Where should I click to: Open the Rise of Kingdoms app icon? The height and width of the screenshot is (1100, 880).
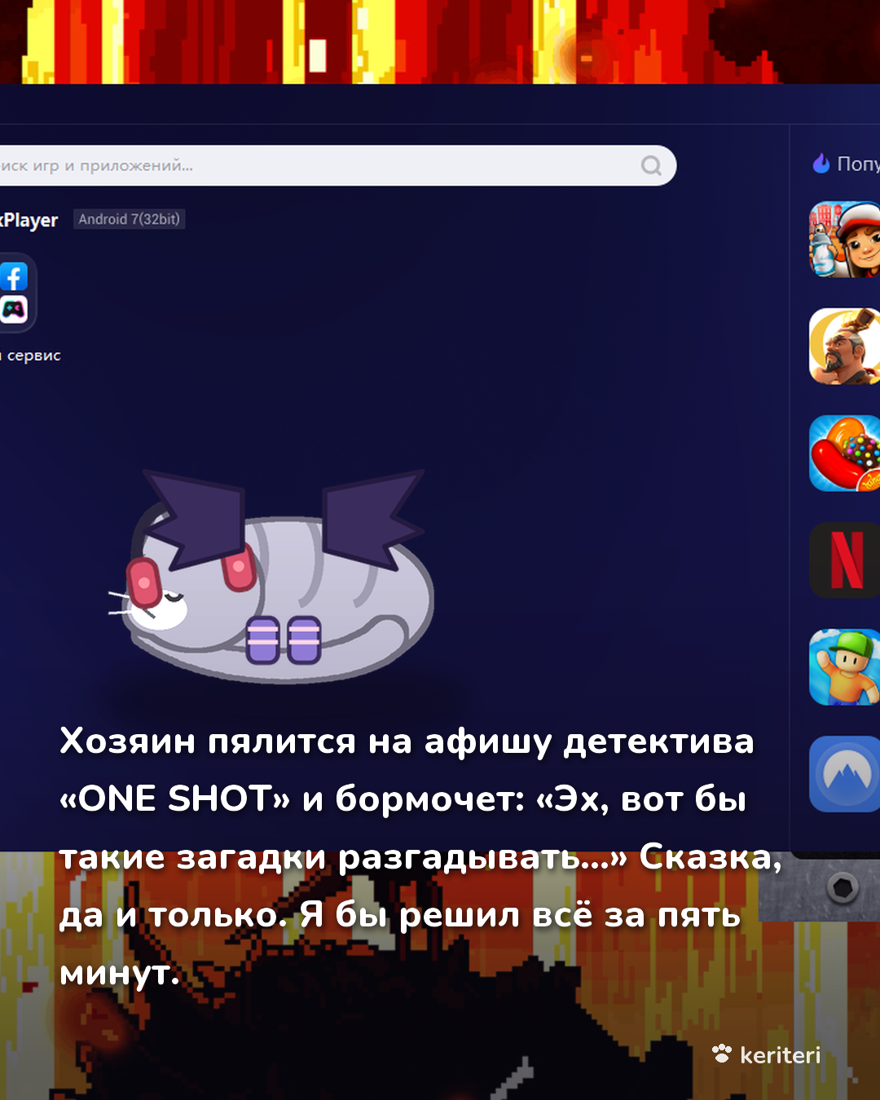point(844,346)
